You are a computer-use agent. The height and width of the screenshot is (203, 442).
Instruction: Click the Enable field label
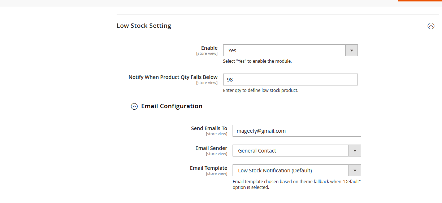[x=209, y=48]
